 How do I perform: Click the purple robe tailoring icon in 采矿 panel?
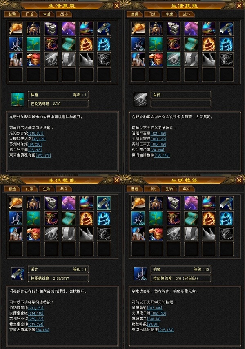pos(69,203)
